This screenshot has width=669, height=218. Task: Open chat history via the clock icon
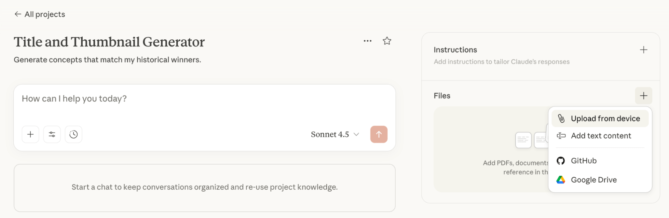[73, 134]
